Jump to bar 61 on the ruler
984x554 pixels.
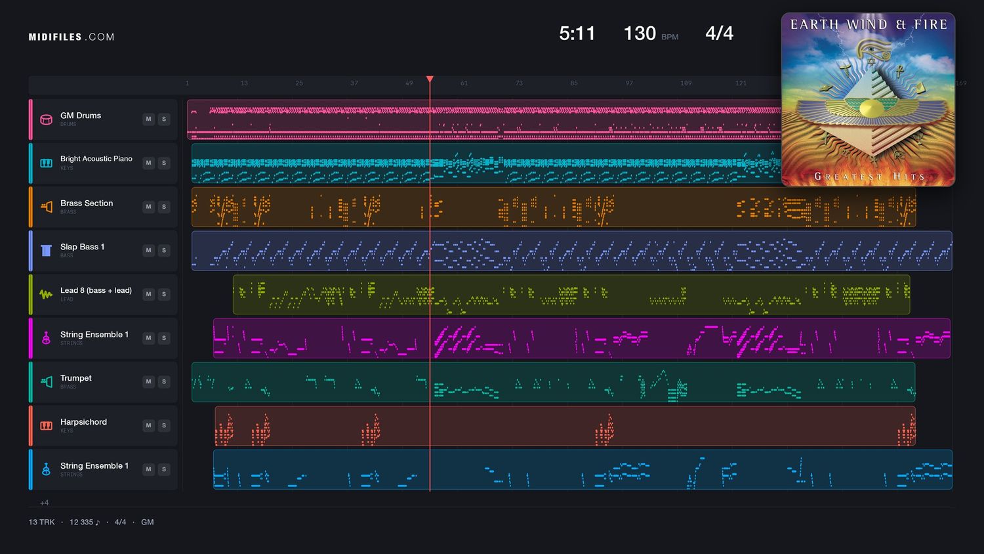point(464,83)
